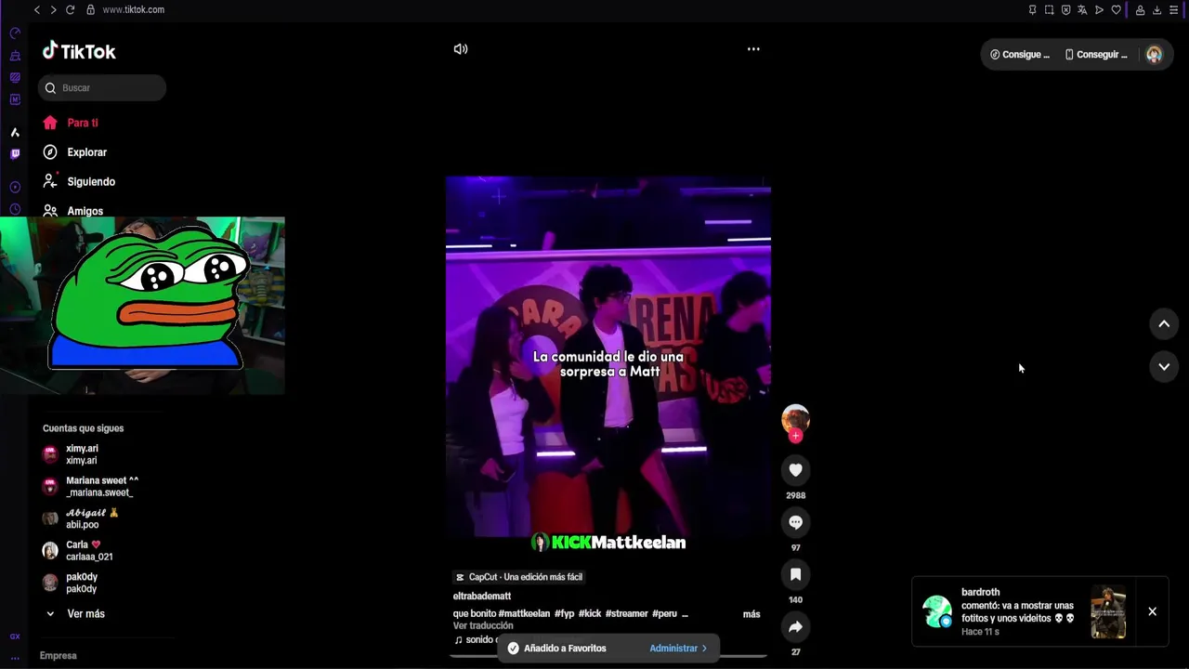The image size is (1189, 669).
Task: Click the lock site-info icon
Action: point(90,9)
